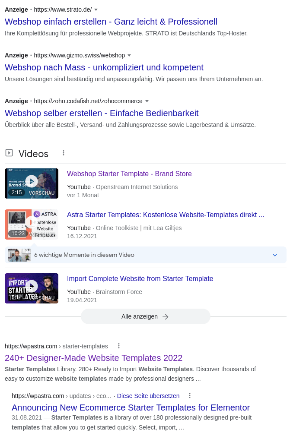This screenshot has width=290, height=436.
Task: Expand the zoho.codafish.net ad info arrow
Action: [x=147, y=101]
